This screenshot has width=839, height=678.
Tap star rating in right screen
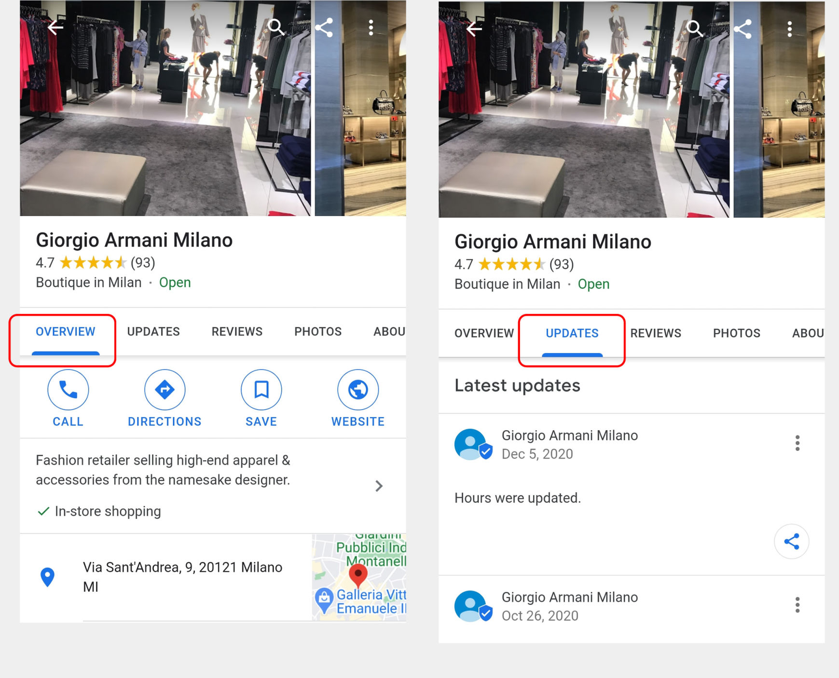click(x=511, y=264)
